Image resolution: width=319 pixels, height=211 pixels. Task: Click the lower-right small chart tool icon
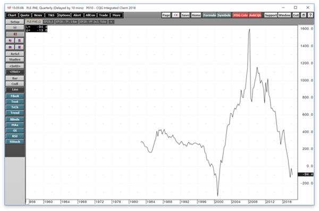[20, 47]
